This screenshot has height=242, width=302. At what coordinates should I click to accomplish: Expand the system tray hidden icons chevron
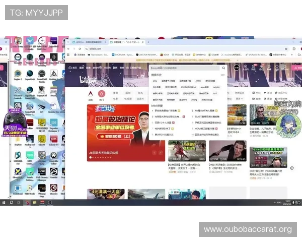tap(274, 203)
